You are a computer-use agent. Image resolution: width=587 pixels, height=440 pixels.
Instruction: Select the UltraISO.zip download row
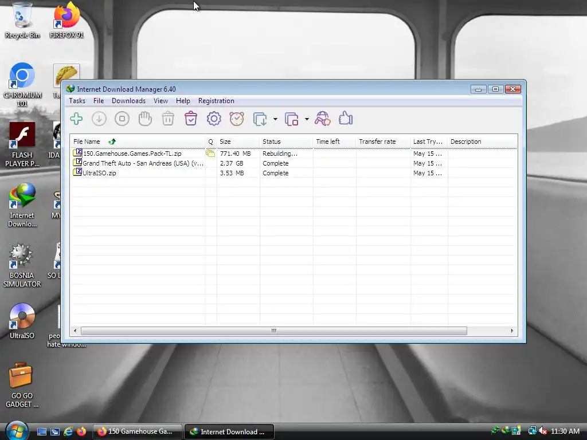[x=294, y=173]
